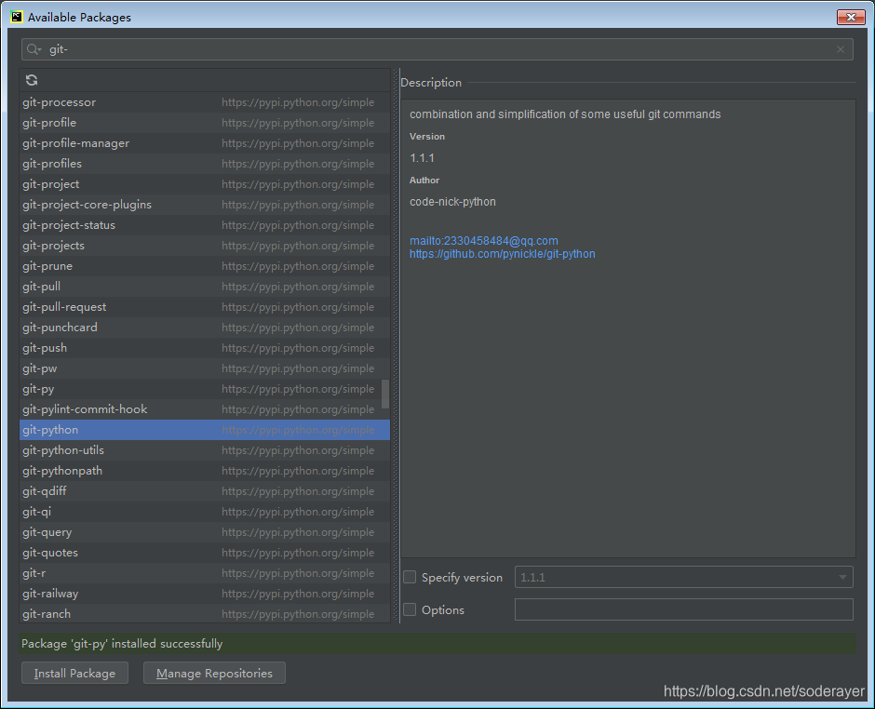Enable the Options checkbox
The height and width of the screenshot is (709, 875).
(x=410, y=609)
